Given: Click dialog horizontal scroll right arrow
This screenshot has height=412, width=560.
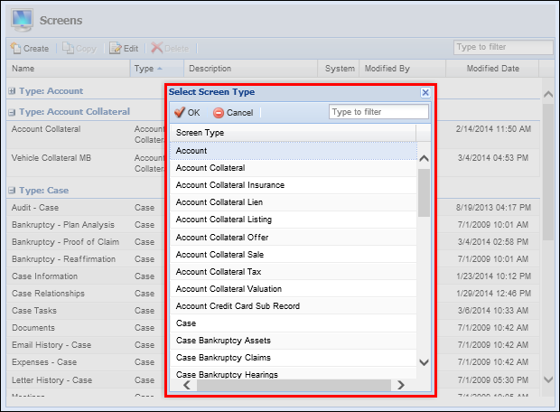Looking at the screenshot, I should point(401,385).
